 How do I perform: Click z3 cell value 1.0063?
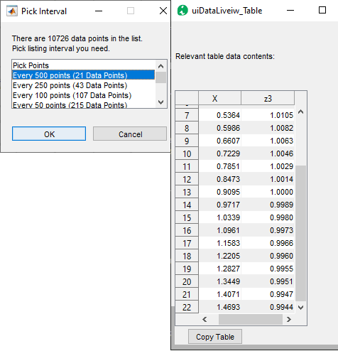[268, 141]
